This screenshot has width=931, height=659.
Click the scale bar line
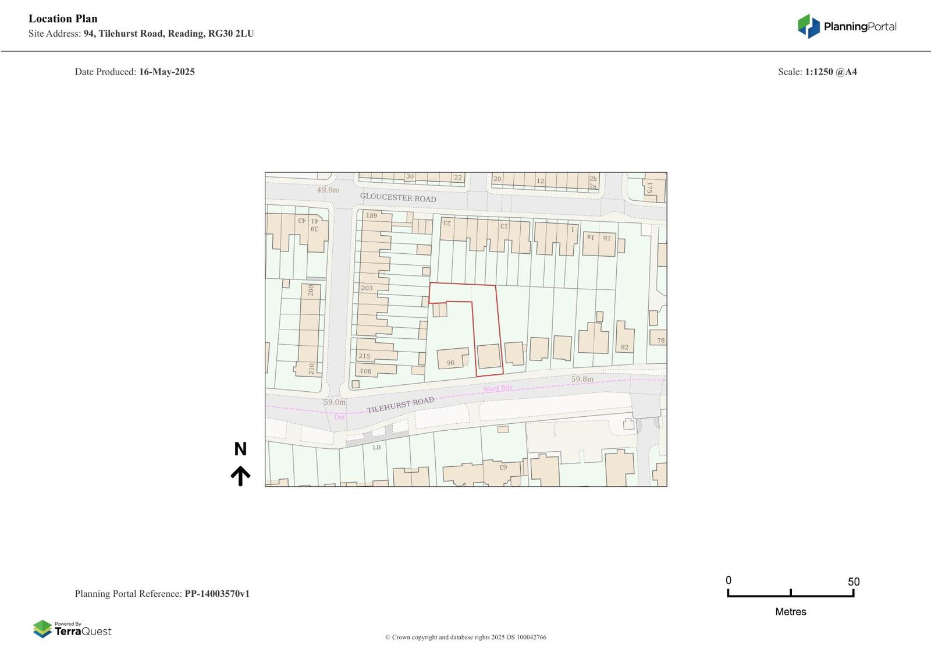pyautogui.click(x=790, y=595)
